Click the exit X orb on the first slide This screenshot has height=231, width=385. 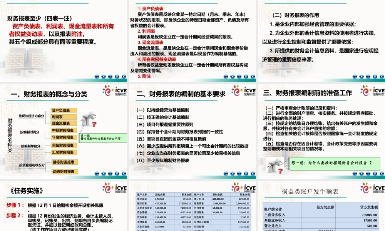(124, 76)
